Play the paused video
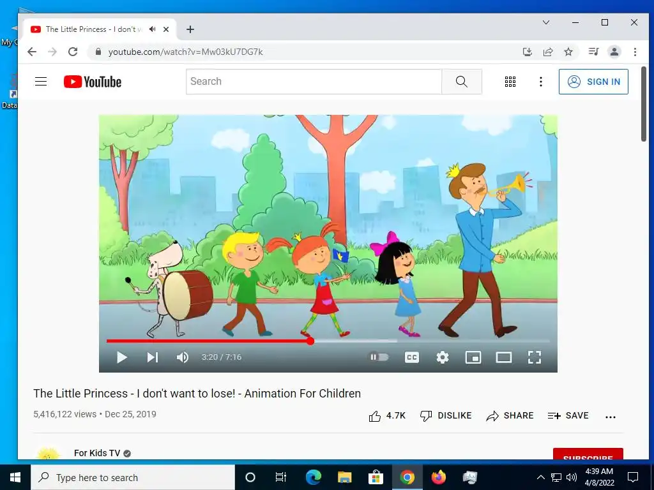The width and height of the screenshot is (654, 490). coord(121,357)
